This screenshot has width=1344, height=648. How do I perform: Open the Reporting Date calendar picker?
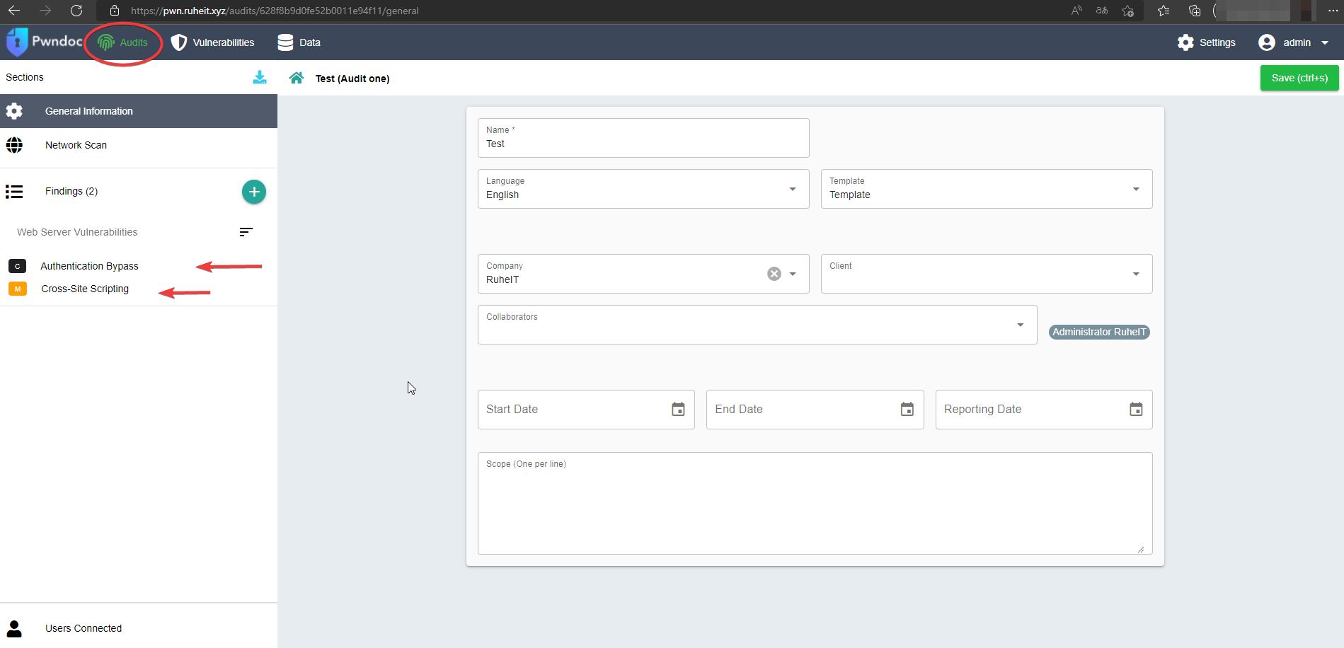1135,410
